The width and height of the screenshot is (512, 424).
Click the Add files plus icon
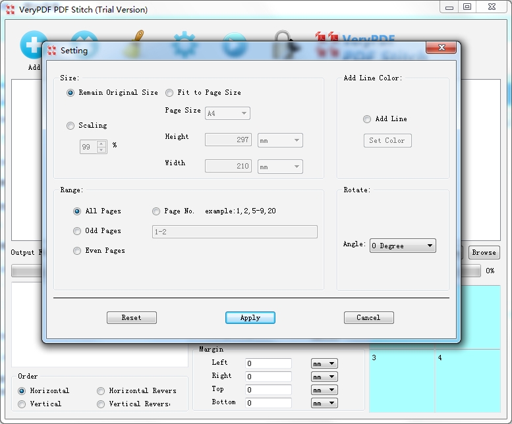tap(32, 43)
